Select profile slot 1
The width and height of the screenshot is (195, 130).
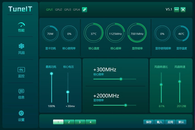[x=58, y=122]
